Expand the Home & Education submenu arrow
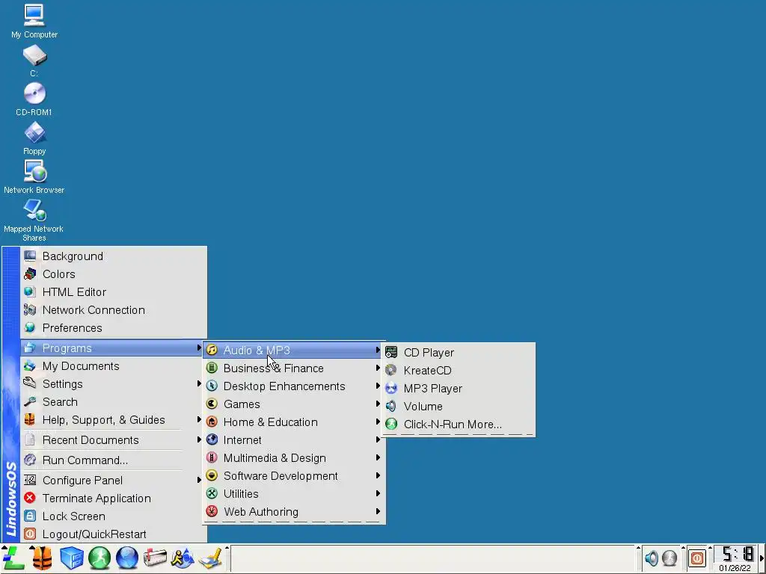766x574 pixels. 378,422
